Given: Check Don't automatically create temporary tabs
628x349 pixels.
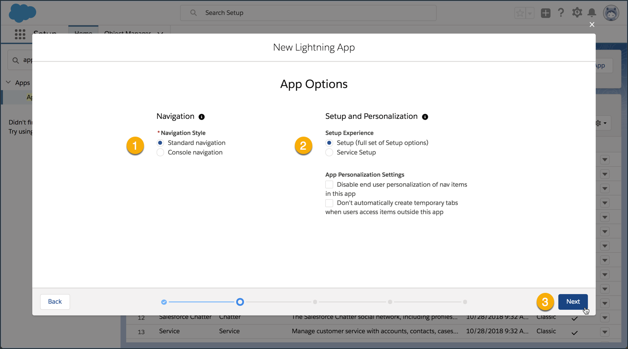Looking at the screenshot, I should click(329, 203).
